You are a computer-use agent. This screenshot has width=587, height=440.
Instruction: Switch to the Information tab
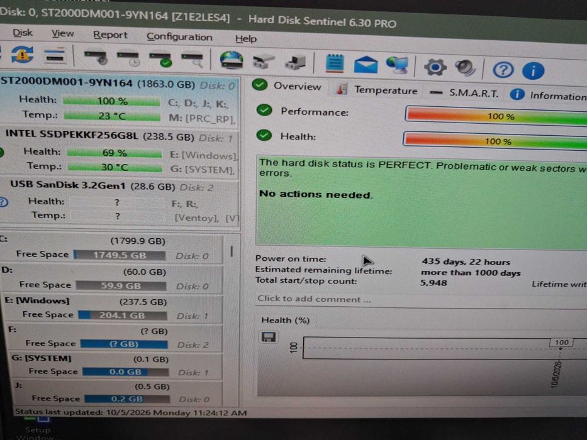(x=549, y=96)
